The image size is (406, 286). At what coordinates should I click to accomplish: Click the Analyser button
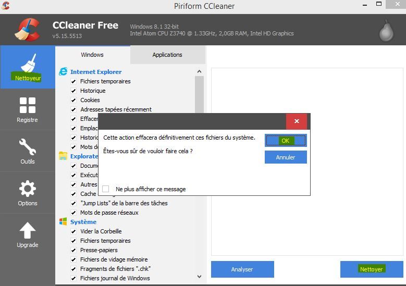[242, 269]
